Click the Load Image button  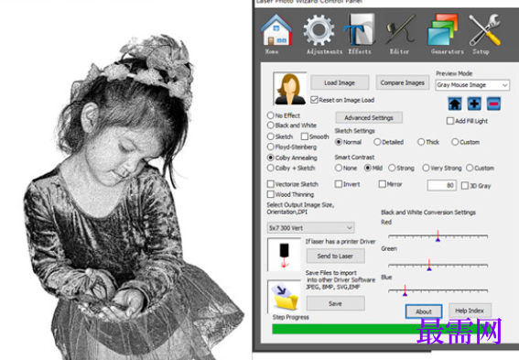coord(340,82)
